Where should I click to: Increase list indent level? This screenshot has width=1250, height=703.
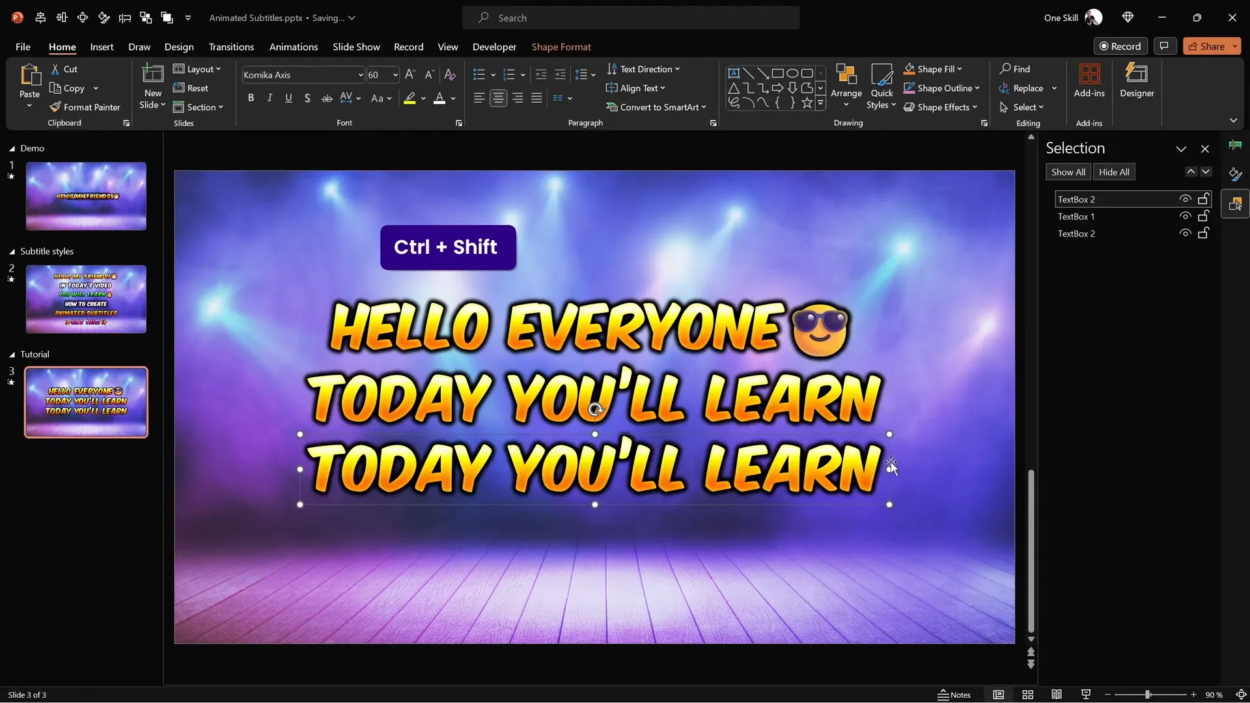[560, 75]
